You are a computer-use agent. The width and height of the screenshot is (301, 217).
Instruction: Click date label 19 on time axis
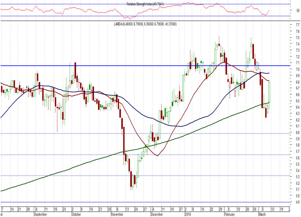tap(282, 209)
